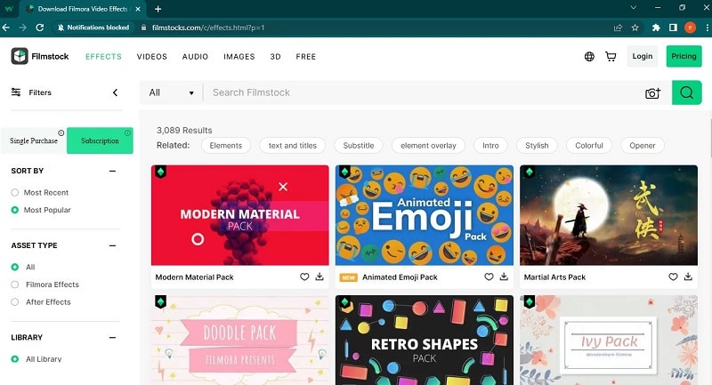Download the Martial Arts Pack
Image resolution: width=712 pixels, height=385 pixels.
(x=688, y=277)
